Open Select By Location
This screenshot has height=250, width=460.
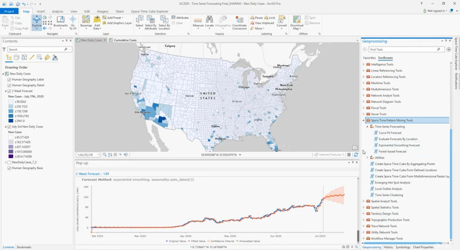point(164,23)
